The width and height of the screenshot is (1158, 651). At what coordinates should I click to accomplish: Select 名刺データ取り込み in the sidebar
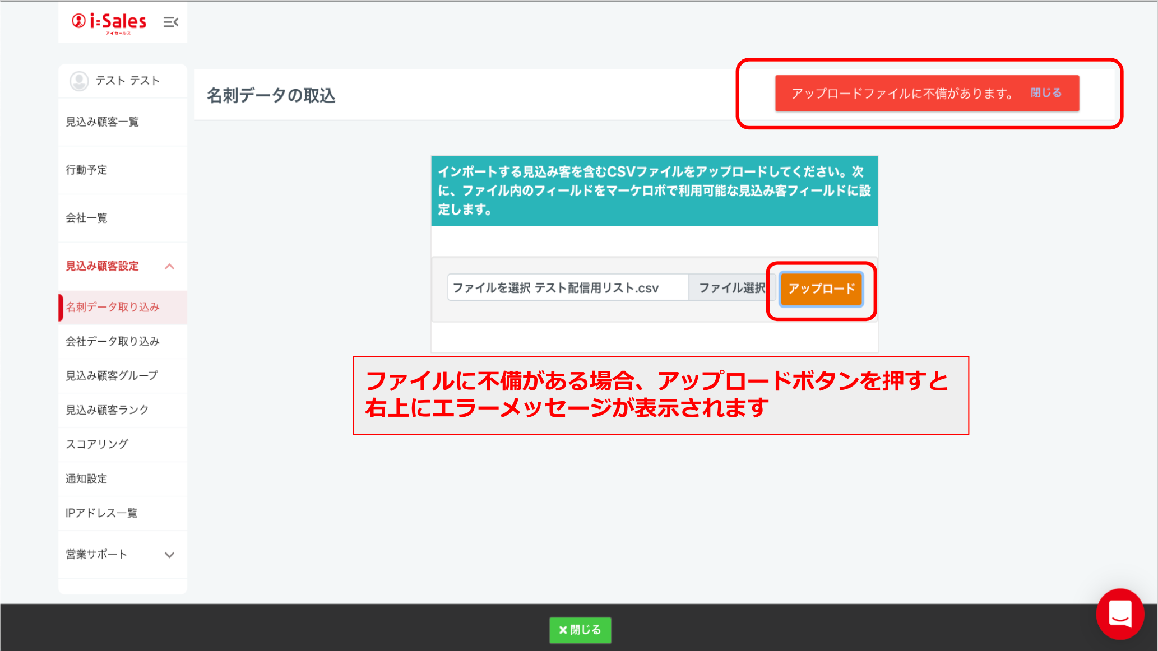coord(113,307)
